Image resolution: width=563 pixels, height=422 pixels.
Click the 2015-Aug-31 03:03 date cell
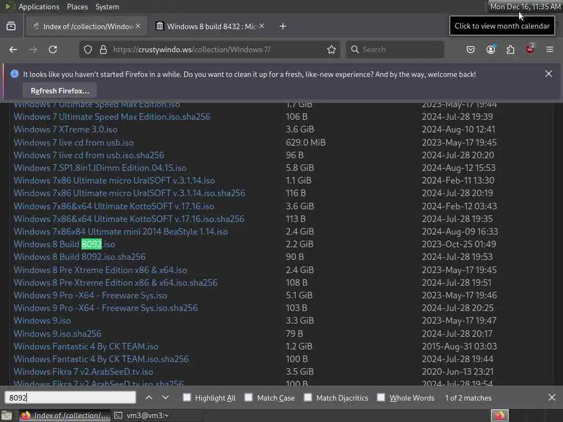tap(459, 347)
